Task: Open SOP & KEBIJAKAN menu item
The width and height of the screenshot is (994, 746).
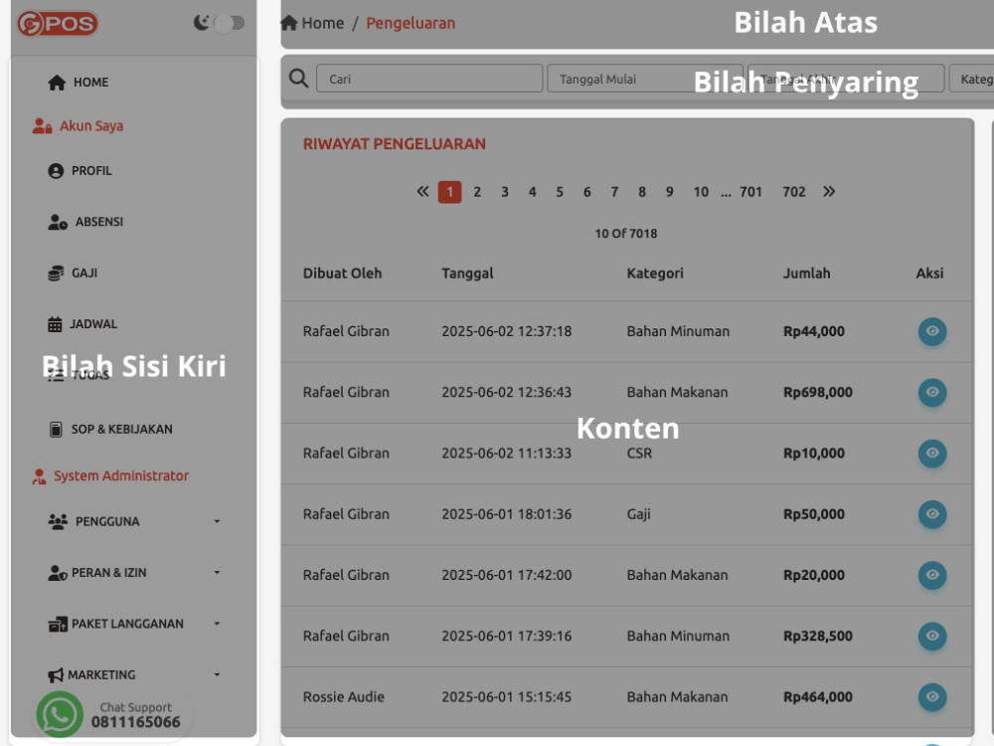Action: tap(121, 430)
